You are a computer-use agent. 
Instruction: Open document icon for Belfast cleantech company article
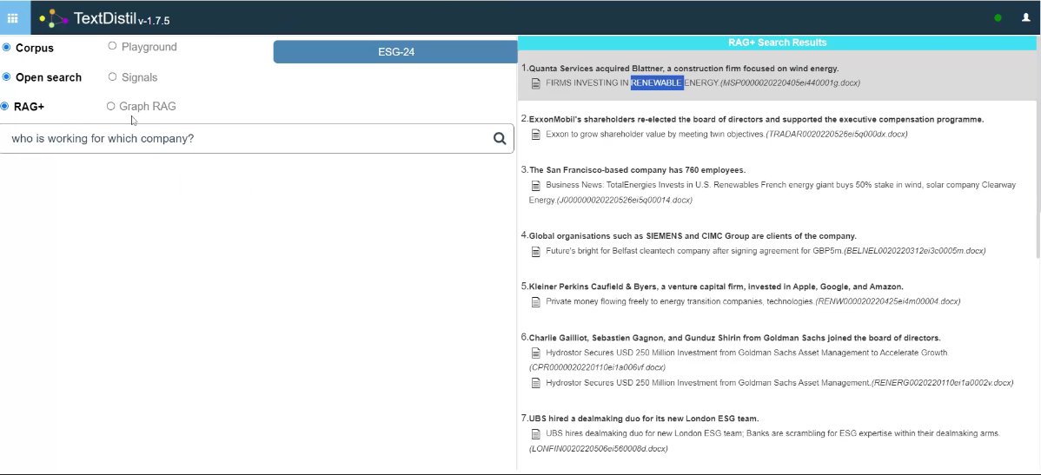tap(536, 251)
